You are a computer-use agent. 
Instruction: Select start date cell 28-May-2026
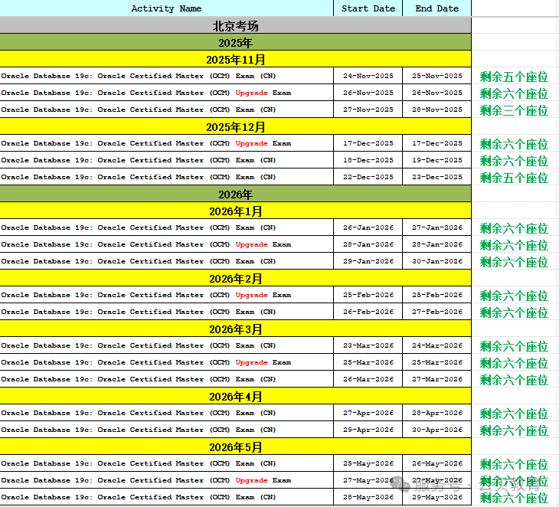point(368,497)
